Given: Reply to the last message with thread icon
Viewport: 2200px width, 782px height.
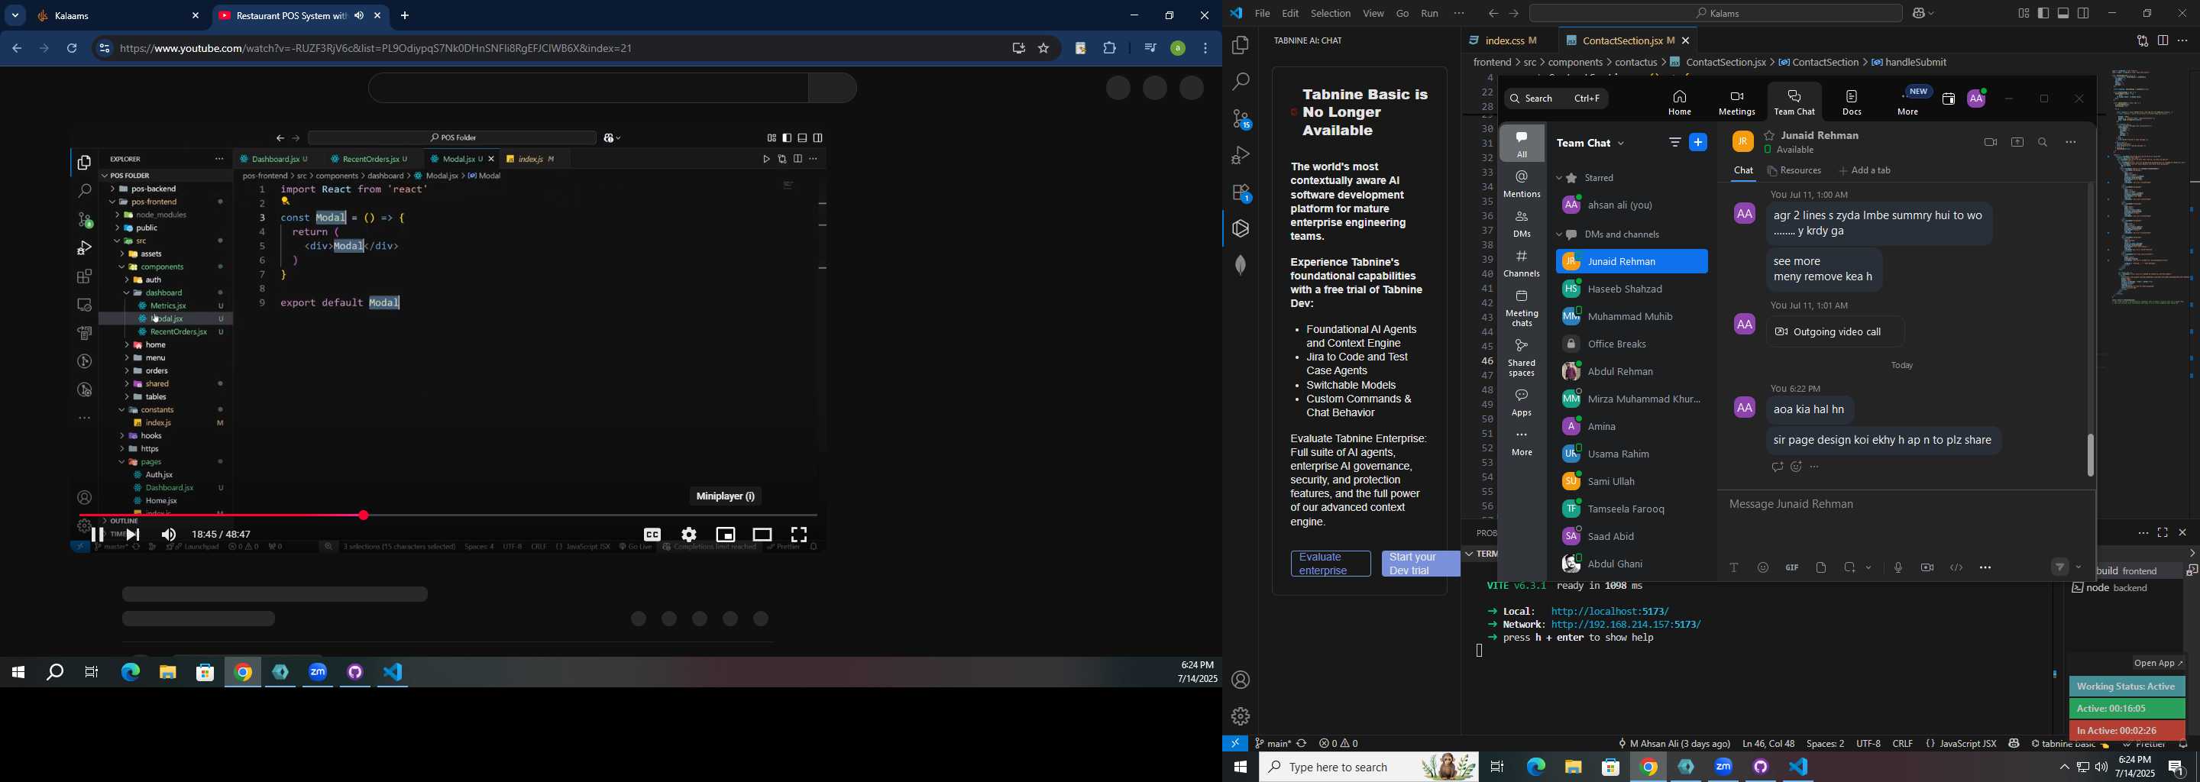Looking at the screenshot, I should [x=1778, y=467].
